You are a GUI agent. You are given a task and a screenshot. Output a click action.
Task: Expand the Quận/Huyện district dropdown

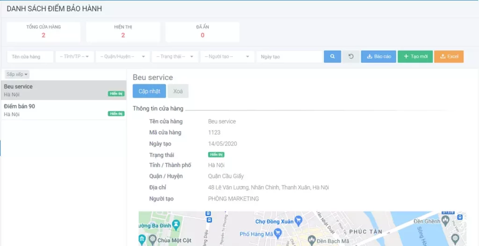[x=123, y=57]
